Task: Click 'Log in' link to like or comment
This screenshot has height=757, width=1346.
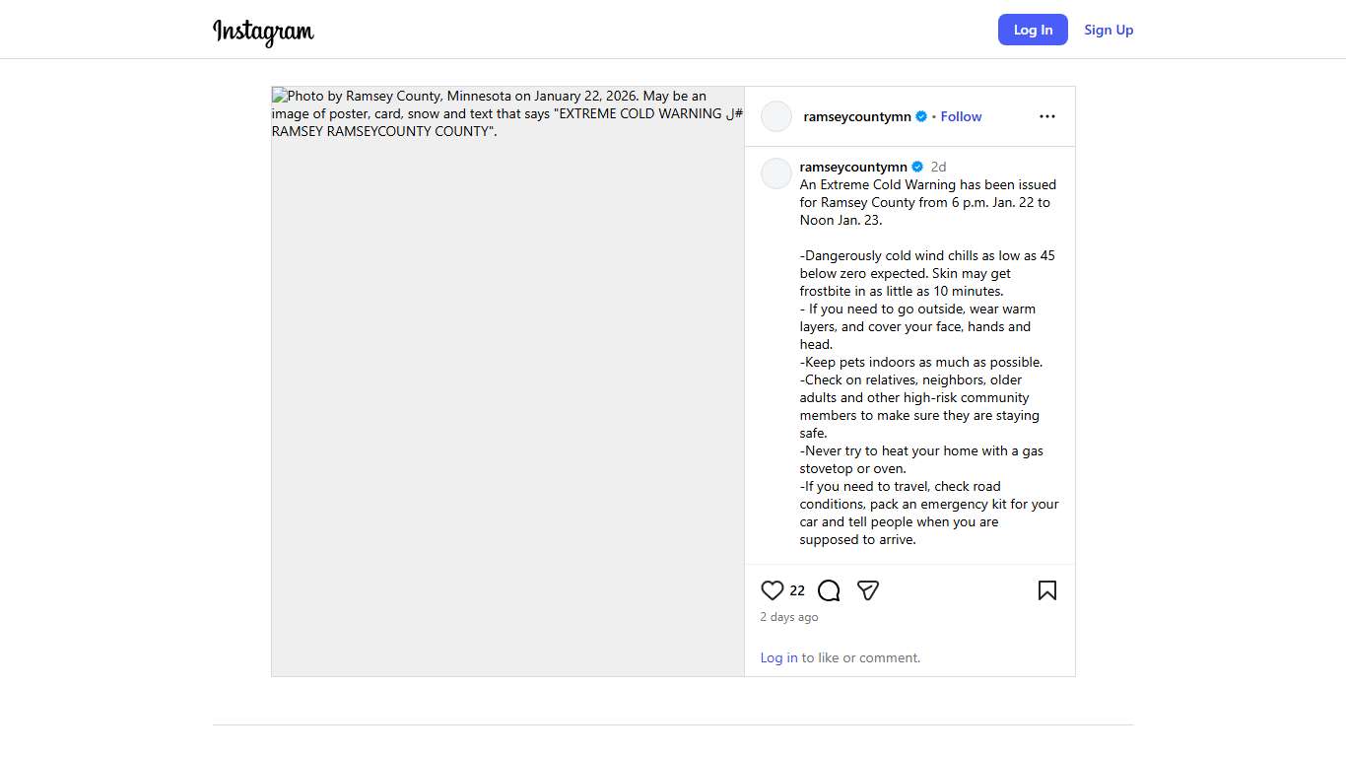Action: coord(778,657)
